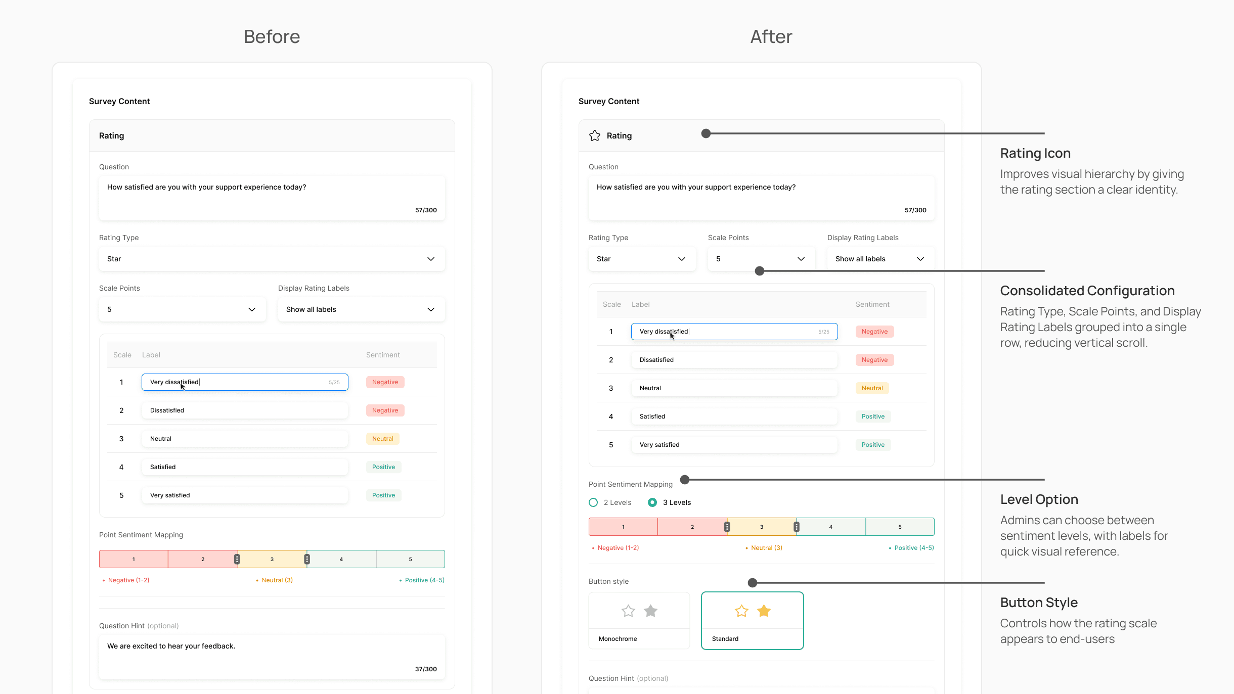Open the Scale Points dropdown in Before panel
Image resolution: width=1234 pixels, height=694 pixels.
[x=183, y=309]
